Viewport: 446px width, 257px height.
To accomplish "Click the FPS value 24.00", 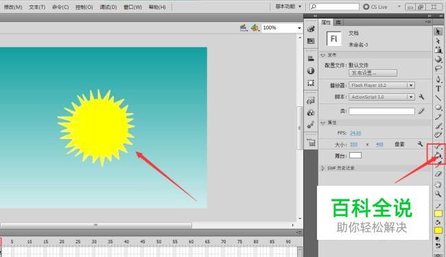I will [x=355, y=133].
